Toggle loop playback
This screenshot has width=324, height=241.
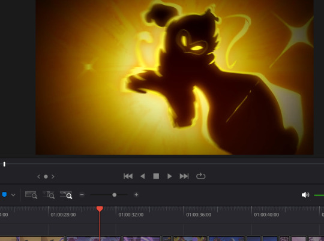point(200,176)
